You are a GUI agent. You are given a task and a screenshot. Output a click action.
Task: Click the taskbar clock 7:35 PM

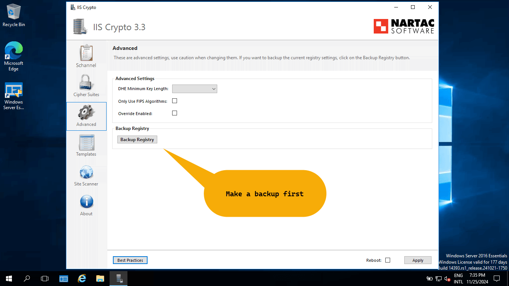coord(477,275)
